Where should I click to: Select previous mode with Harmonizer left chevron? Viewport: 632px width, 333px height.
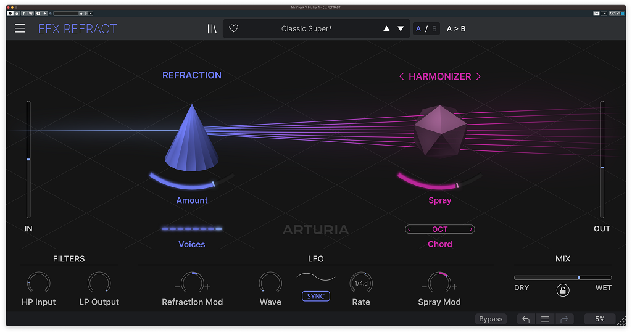click(x=401, y=76)
